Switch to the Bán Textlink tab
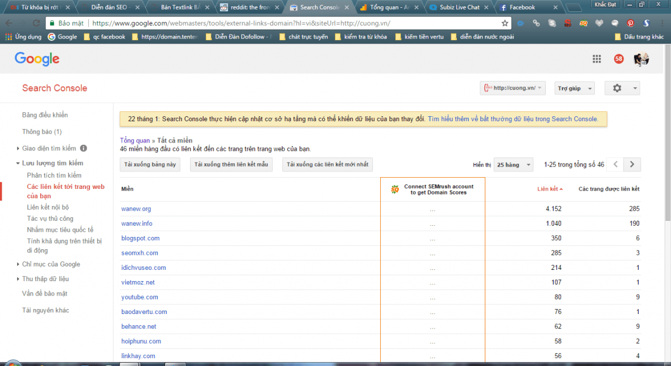This screenshot has height=366, width=671. click(181, 7)
